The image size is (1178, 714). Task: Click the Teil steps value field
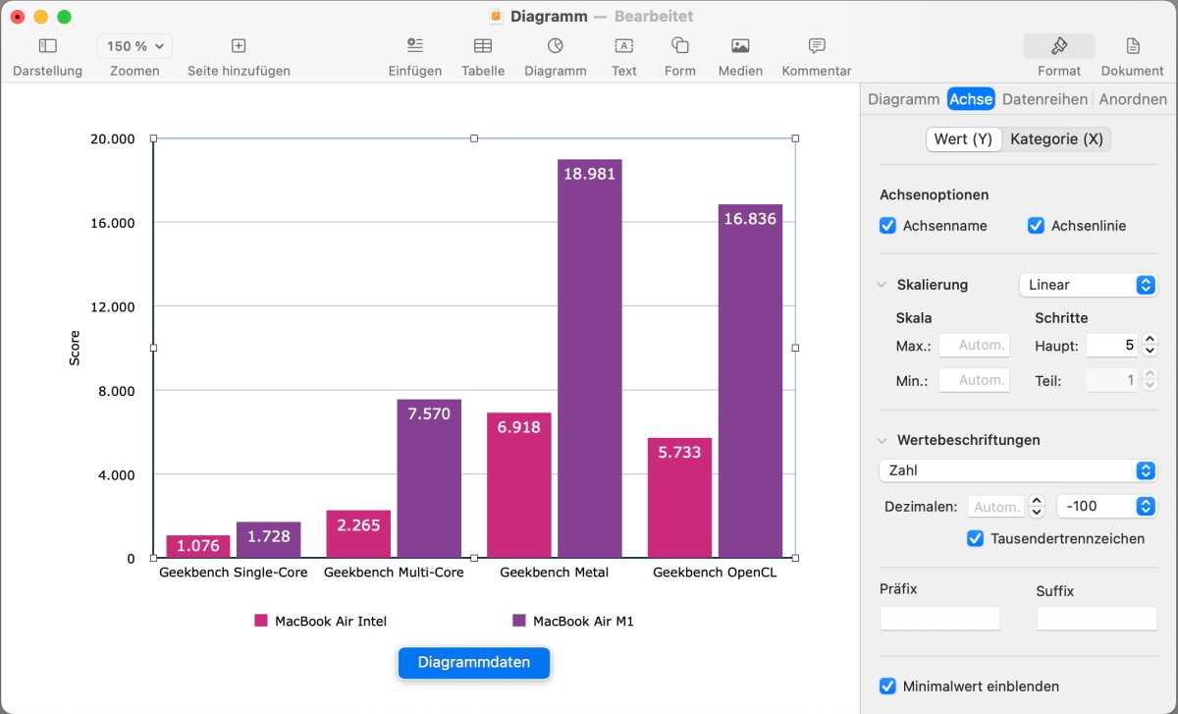pyautogui.click(x=1112, y=380)
